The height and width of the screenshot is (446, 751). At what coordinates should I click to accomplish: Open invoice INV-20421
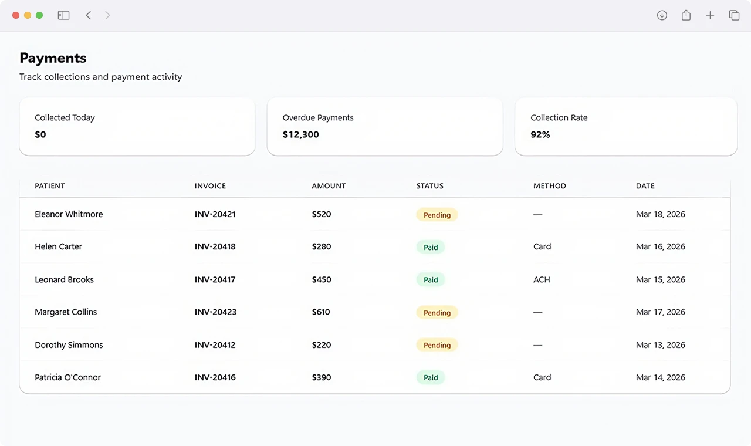point(215,214)
